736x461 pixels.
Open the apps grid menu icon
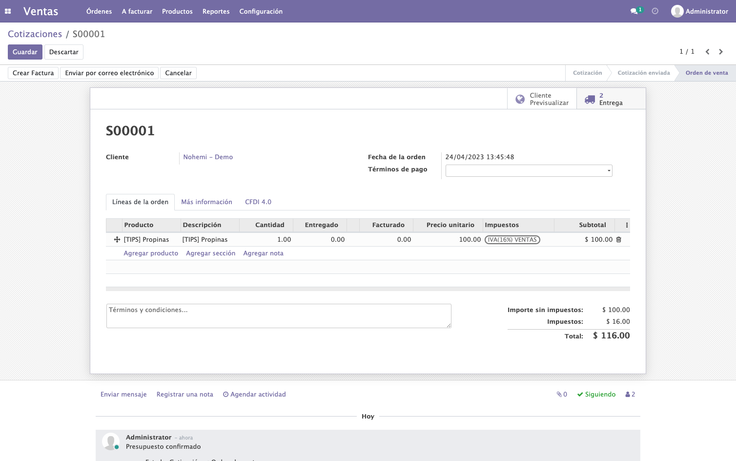[8, 11]
